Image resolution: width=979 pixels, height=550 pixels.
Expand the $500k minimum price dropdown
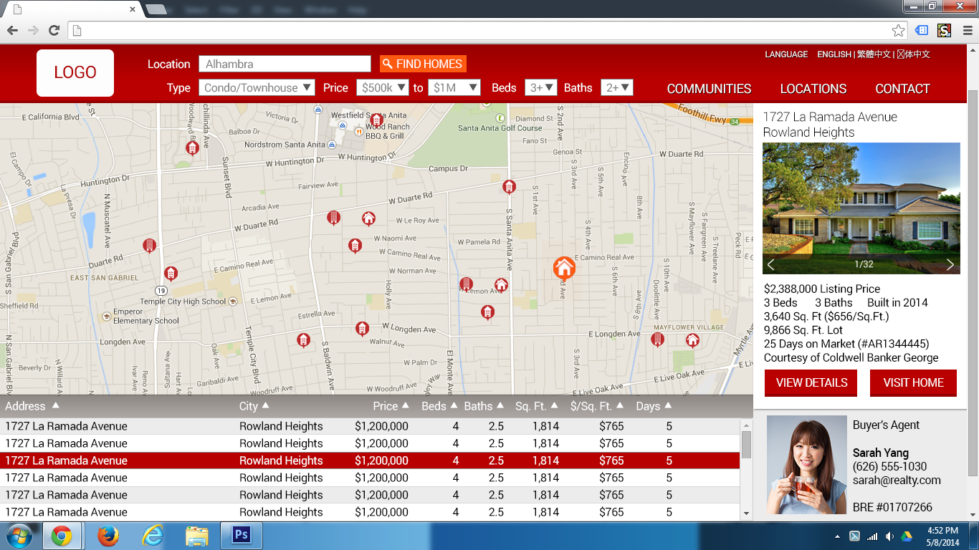click(382, 87)
